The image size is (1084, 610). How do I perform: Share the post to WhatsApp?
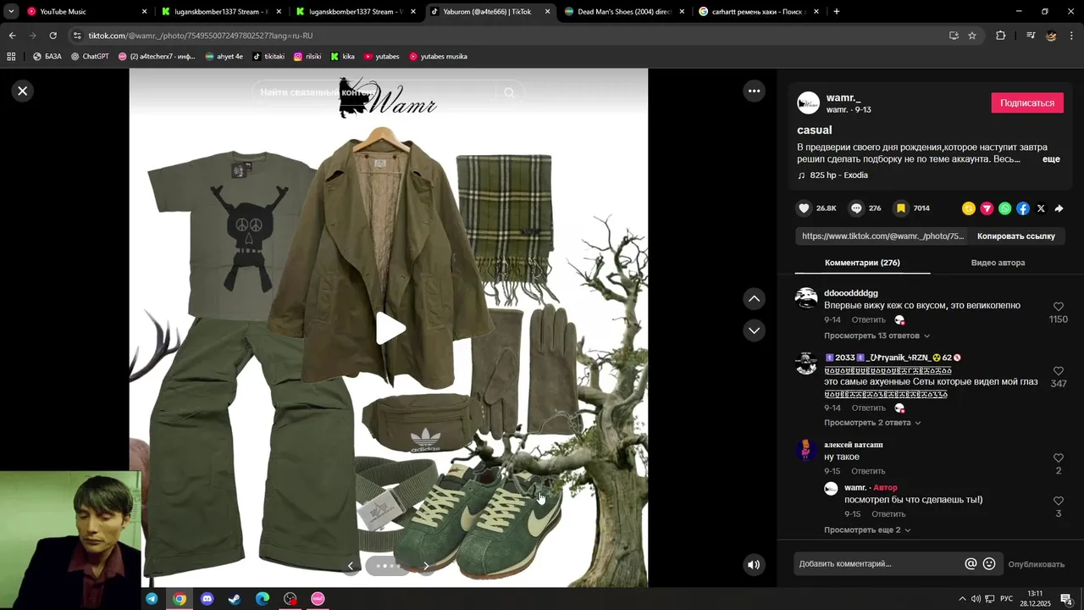(1004, 208)
